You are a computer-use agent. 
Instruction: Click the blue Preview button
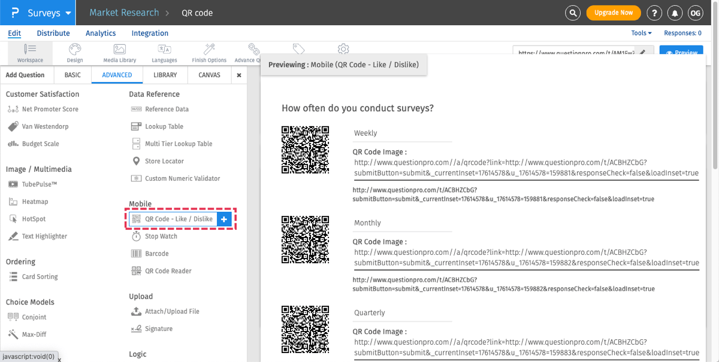pos(681,53)
